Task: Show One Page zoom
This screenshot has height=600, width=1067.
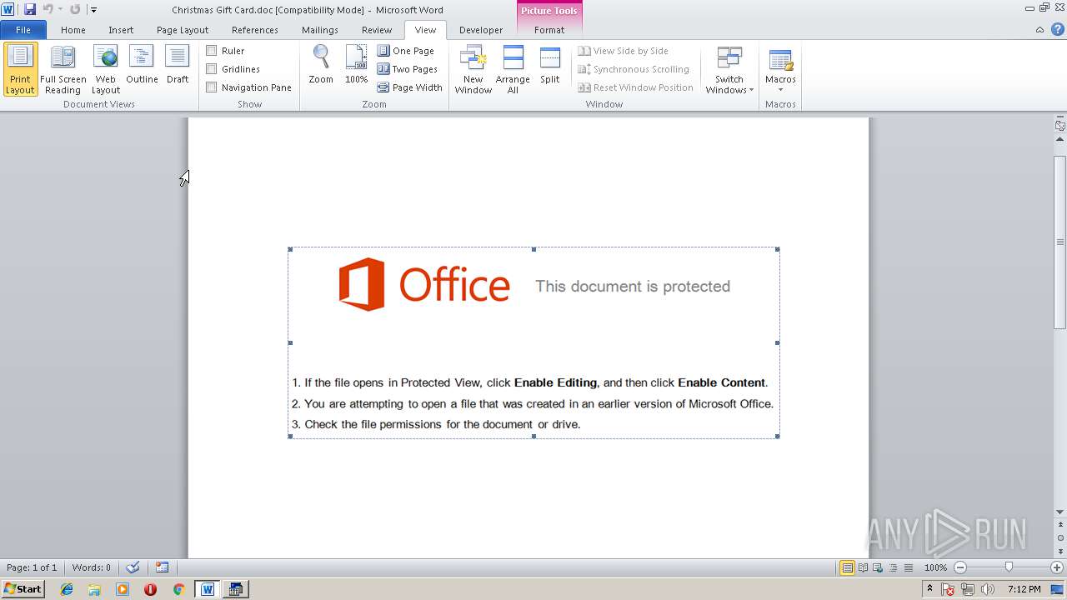Action: point(406,51)
